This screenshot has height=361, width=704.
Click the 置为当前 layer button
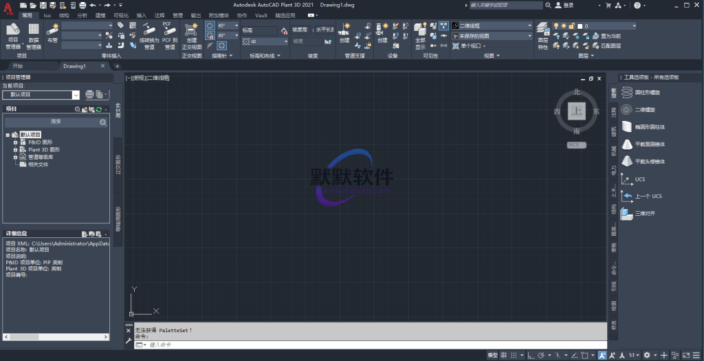605,36
